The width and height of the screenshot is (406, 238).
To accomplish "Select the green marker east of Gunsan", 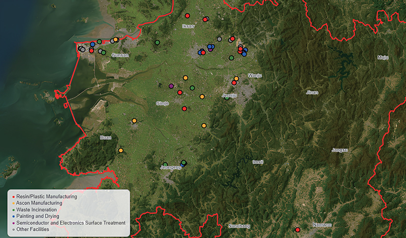I will coord(157,43).
